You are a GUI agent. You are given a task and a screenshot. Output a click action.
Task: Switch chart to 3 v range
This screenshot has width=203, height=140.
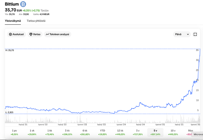(137, 132)
